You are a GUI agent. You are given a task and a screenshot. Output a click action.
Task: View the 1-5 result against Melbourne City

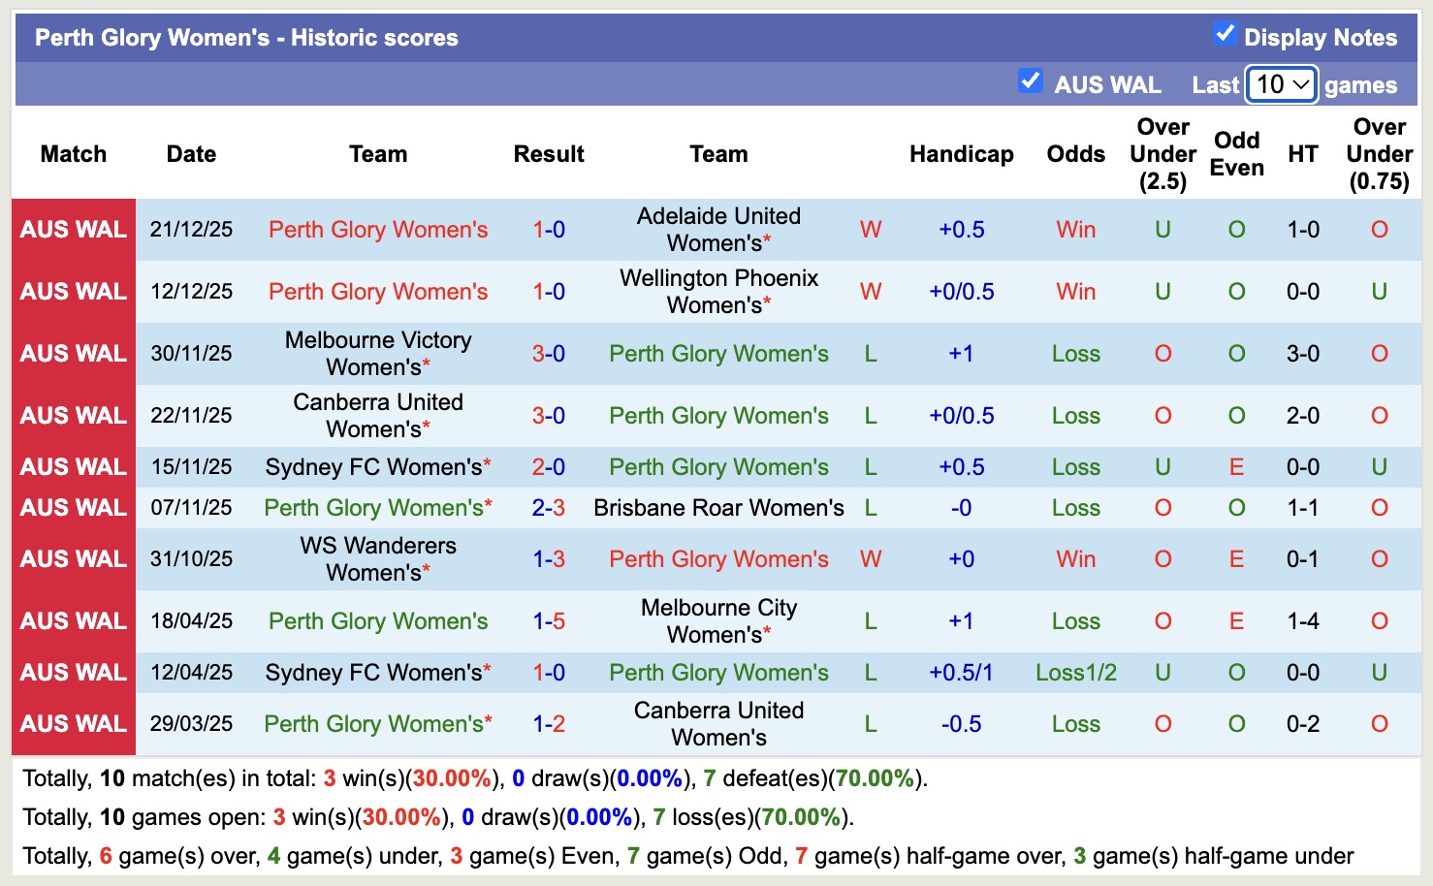549,621
